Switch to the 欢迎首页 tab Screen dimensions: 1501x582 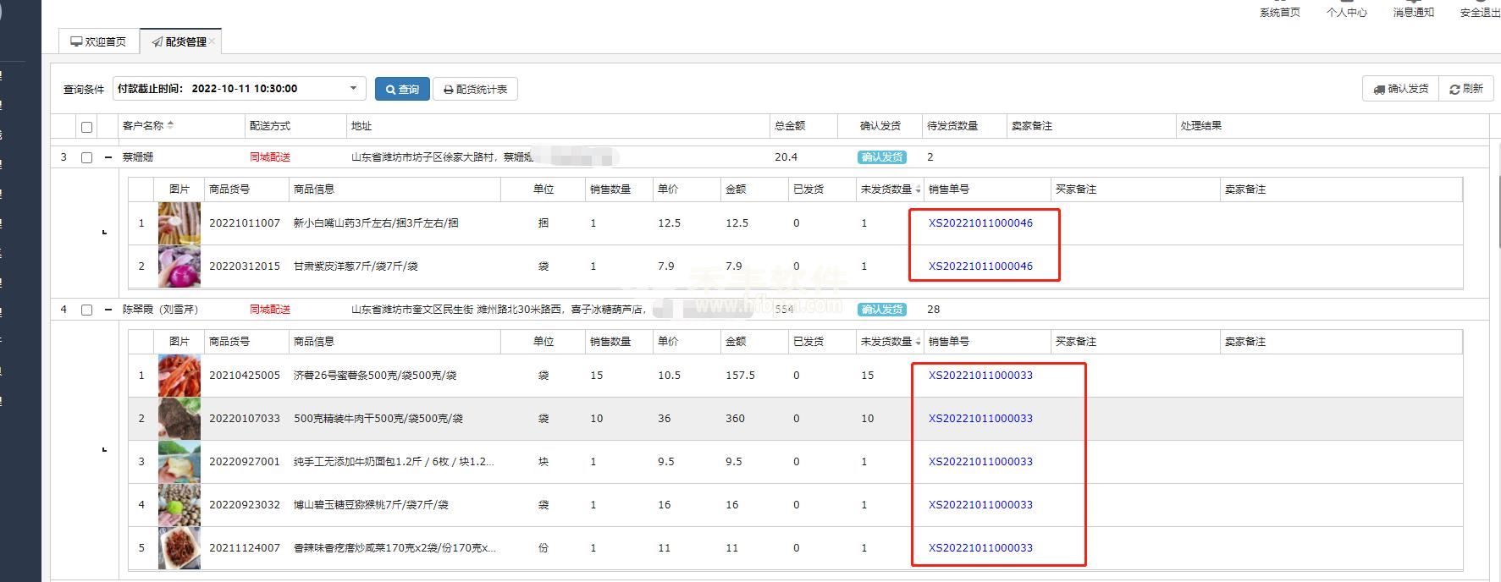(x=98, y=41)
